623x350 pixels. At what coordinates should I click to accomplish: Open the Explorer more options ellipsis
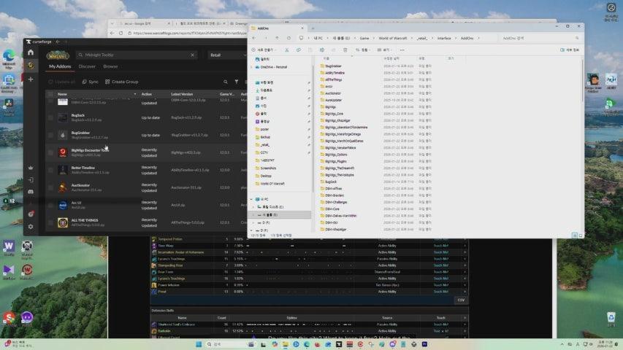click(x=402, y=50)
